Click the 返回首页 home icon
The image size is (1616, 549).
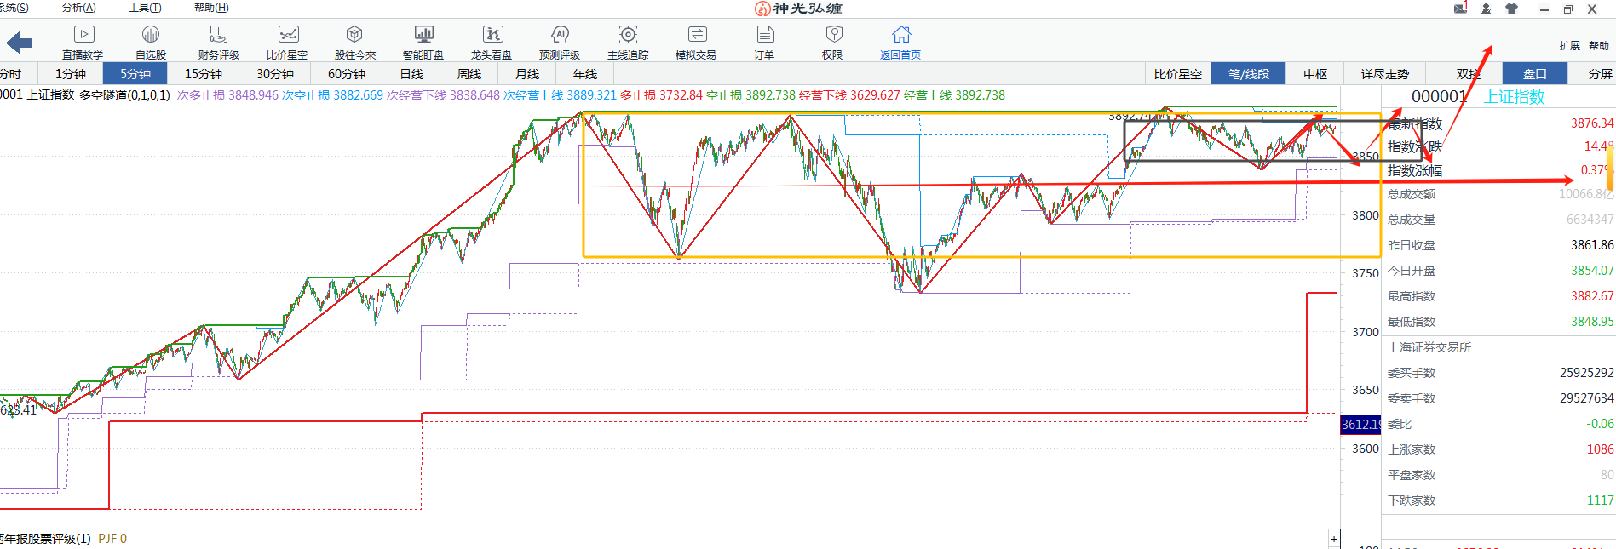[900, 35]
